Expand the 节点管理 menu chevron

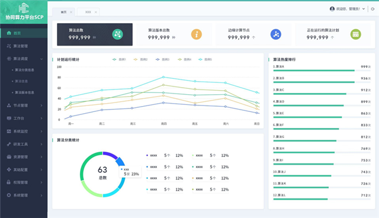click(41, 105)
